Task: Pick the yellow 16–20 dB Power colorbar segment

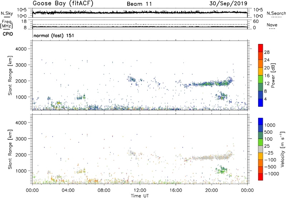Action: coord(261,71)
